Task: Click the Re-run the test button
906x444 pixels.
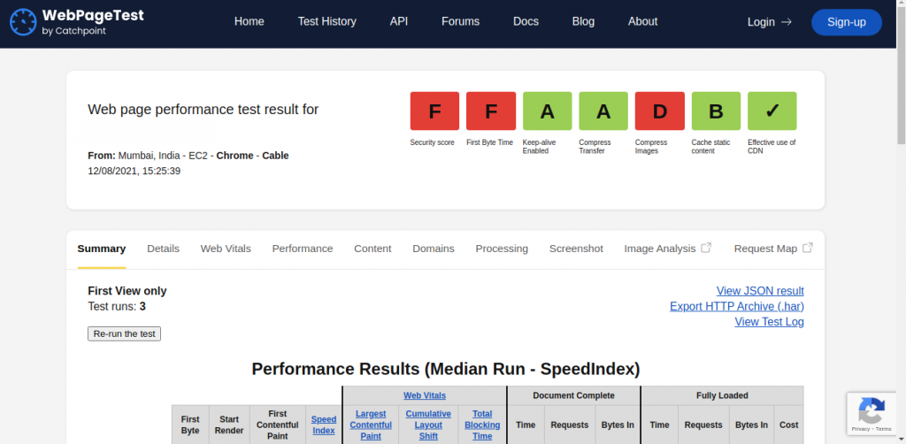Action: click(124, 333)
